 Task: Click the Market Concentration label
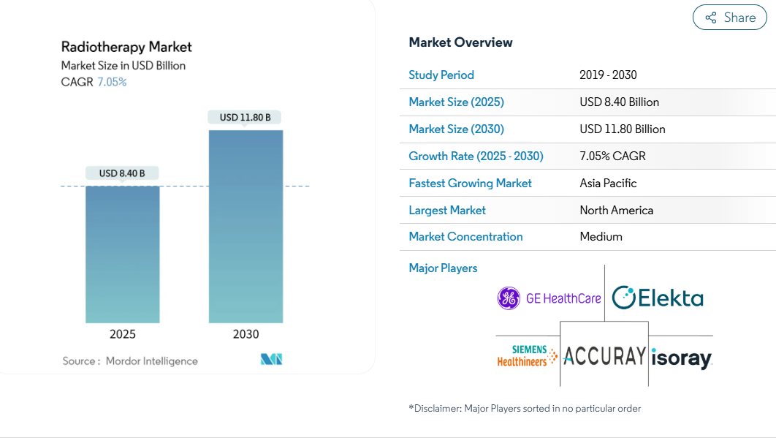point(465,237)
